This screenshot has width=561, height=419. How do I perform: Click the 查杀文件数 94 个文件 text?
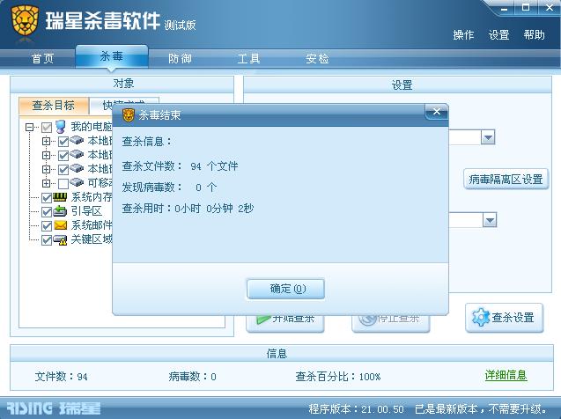[180, 165]
